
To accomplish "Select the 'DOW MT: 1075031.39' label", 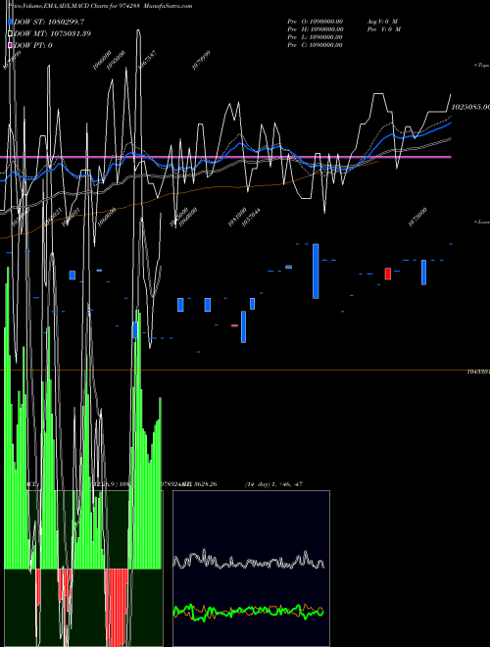I will click(x=52, y=33).
